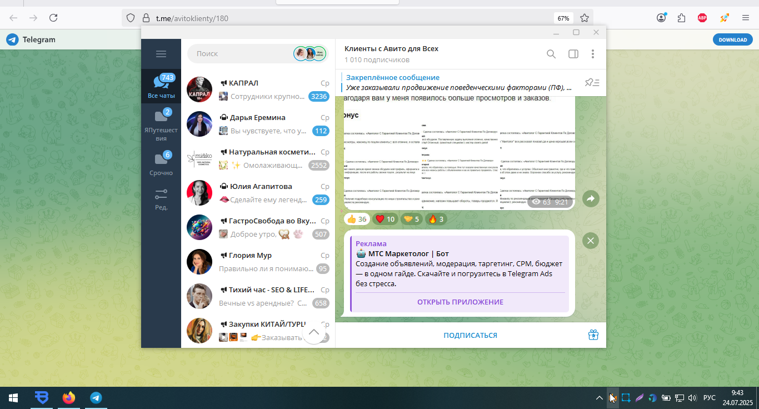Open the volume control in tray
Image resolution: width=759 pixels, height=409 pixels.
[692, 398]
